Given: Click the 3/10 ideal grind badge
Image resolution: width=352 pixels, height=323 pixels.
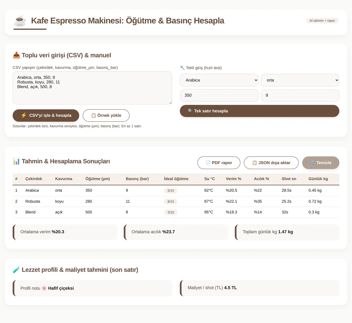Looking at the screenshot, I should 171,212.
